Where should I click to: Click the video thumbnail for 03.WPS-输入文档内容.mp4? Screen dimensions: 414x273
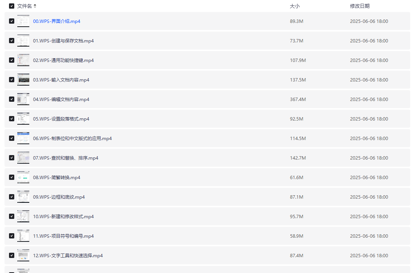23,80
